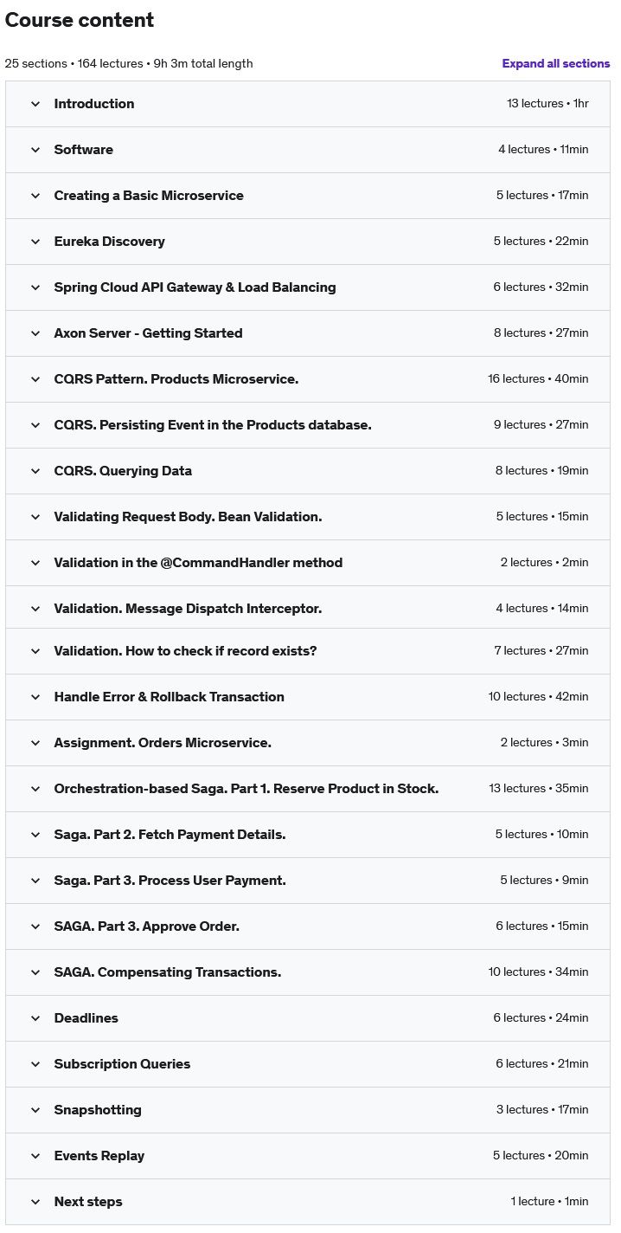Image resolution: width=621 pixels, height=1233 pixels.
Task: Click chevron beside Eureka Discovery
Action: tap(35, 242)
